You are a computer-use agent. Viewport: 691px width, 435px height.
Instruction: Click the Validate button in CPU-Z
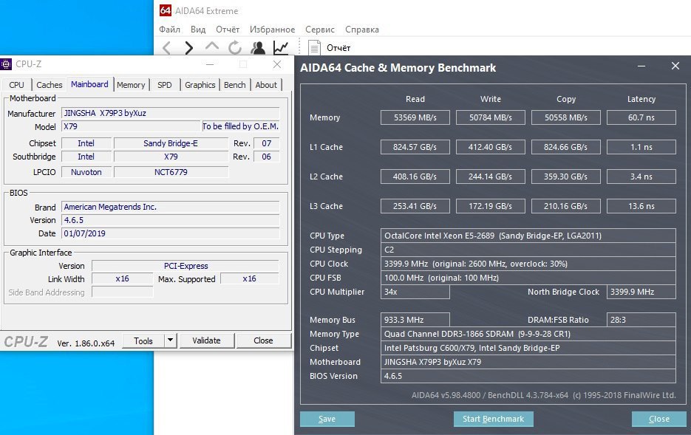(x=206, y=340)
